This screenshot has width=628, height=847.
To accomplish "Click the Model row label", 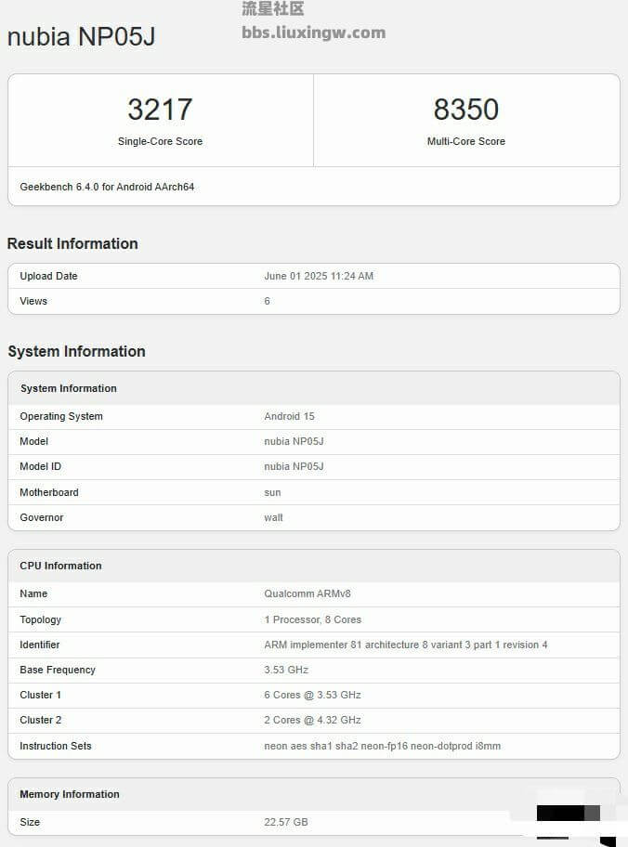I will click(34, 441).
